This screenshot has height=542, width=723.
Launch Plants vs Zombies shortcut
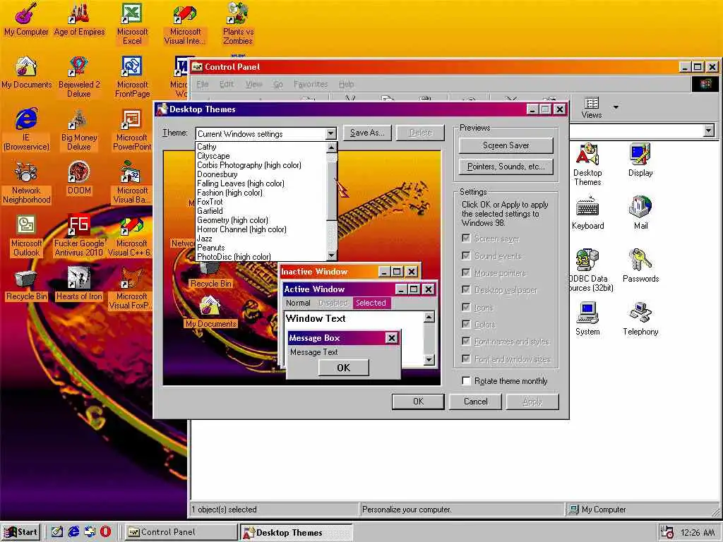pos(238,24)
